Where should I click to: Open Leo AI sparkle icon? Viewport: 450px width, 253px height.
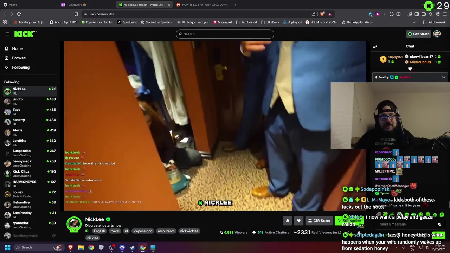431,14
